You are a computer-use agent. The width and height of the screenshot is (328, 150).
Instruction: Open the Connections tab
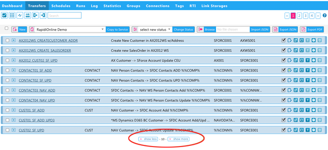pos(157,6)
